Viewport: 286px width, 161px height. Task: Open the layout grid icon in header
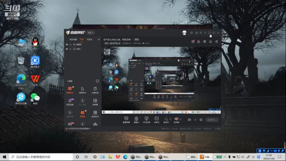pos(204,42)
